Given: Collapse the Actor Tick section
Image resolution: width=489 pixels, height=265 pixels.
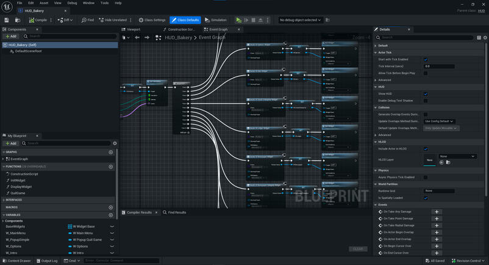Looking at the screenshot, I should [x=376, y=53].
